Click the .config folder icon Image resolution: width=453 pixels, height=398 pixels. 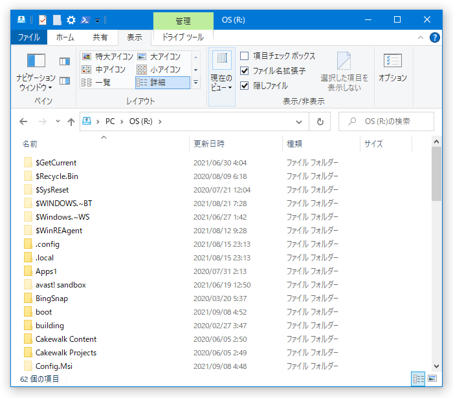point(28,244)
